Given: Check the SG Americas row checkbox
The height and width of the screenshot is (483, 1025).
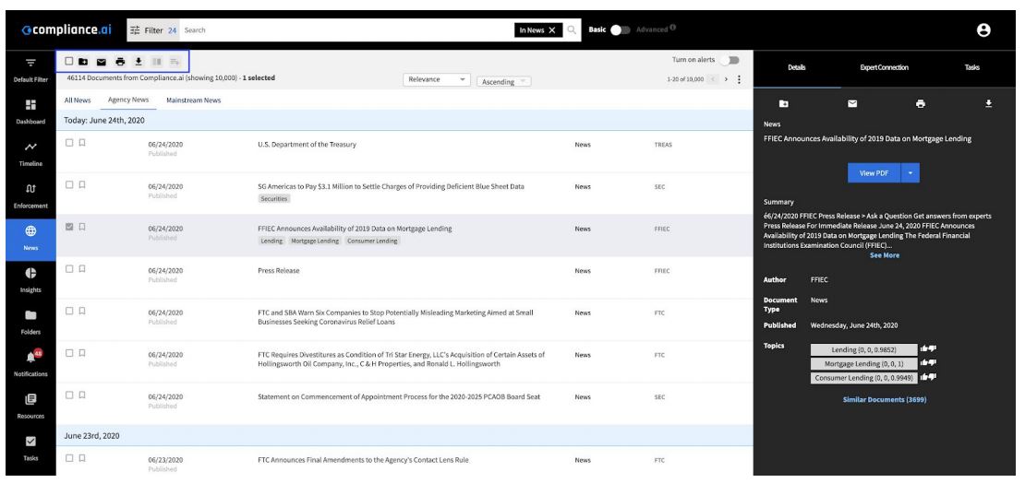Looking at the screenshot, I should 69,184.
